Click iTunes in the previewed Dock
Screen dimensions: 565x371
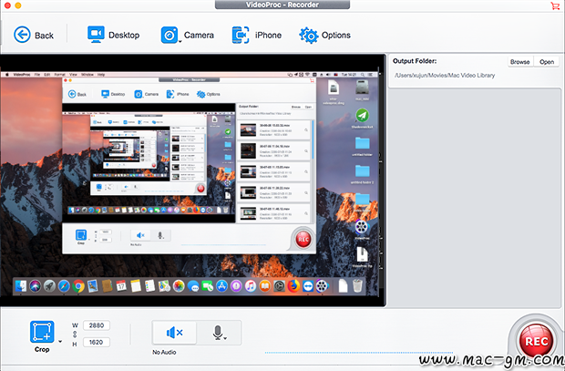coord(251,286)
